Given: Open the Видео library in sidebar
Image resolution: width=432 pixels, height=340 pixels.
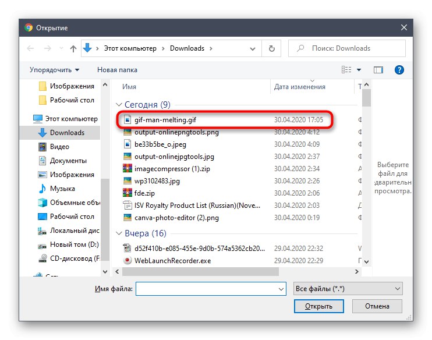Looking at the screenshot, I should coord(54,147).
